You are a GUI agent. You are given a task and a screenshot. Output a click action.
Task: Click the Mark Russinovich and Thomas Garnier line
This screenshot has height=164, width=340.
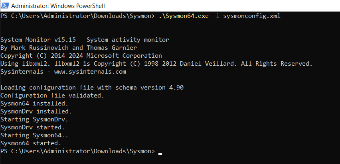click(69, 48)
